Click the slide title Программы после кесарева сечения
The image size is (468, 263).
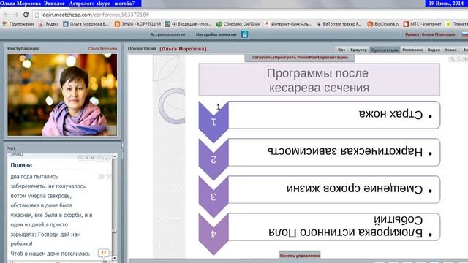tap(319, 80)
